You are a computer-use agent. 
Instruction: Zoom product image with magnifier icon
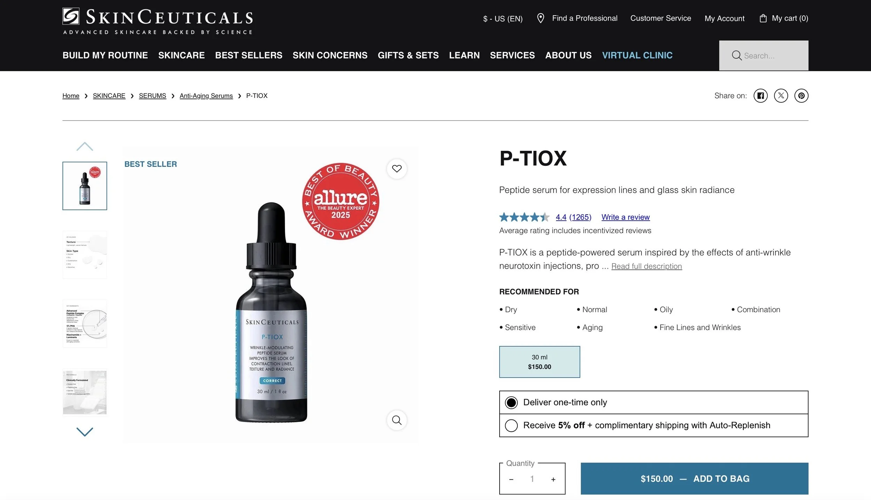[x=396, y=420]
